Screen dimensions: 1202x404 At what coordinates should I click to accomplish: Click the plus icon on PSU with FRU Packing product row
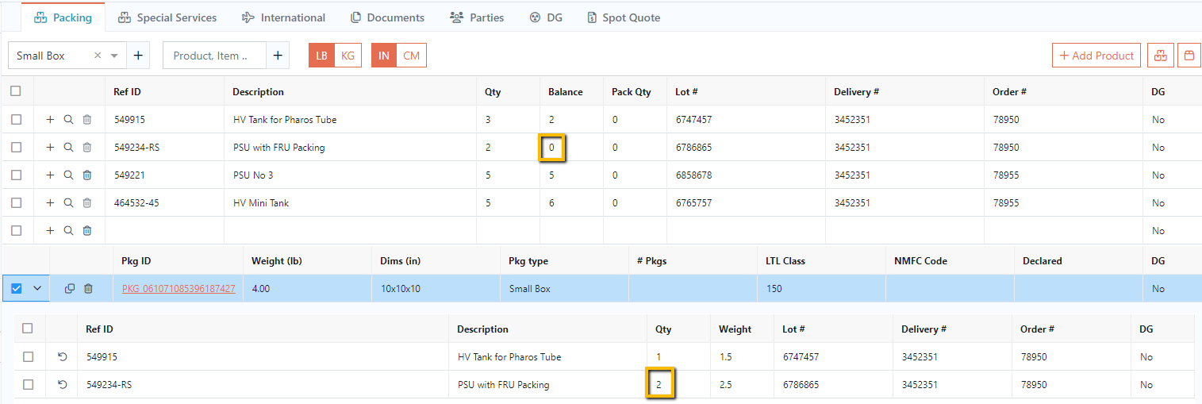[50, 147]
